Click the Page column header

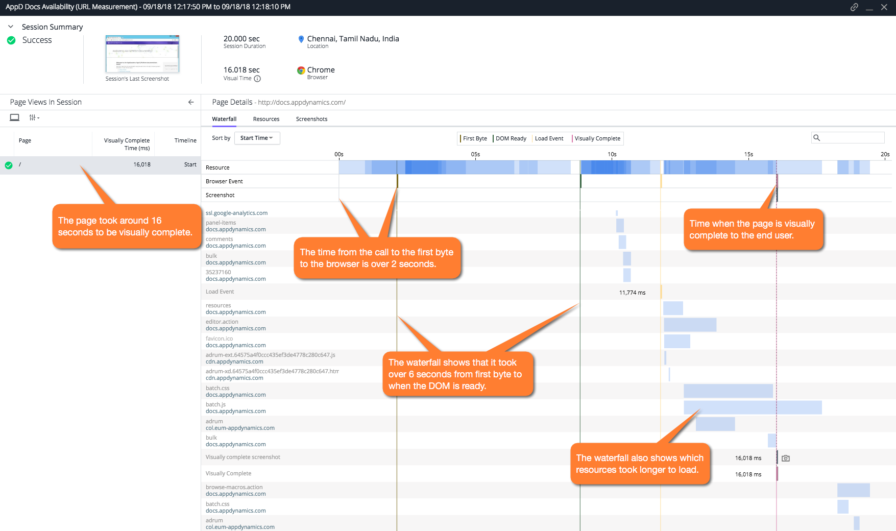[25, 140]
